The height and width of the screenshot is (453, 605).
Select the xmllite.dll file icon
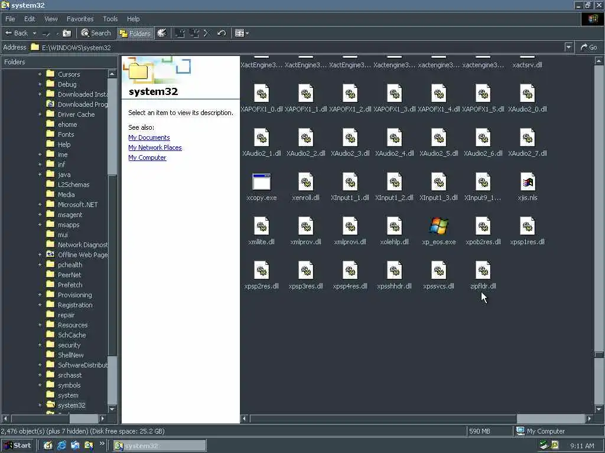point(262,226)
